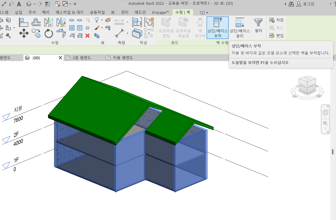336x220 pixels.
Task: Expand the Override Graphics dropdown arrow
Action: (x=102, y=28)
